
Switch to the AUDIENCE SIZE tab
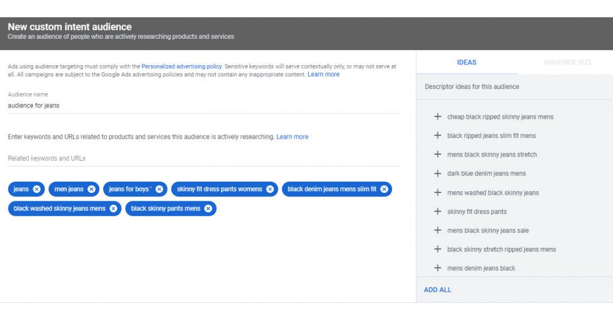click(568, 62)
